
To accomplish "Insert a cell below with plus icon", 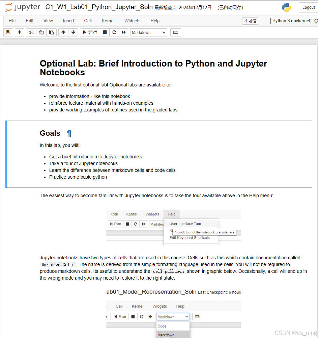I will (x=19, y=32).
